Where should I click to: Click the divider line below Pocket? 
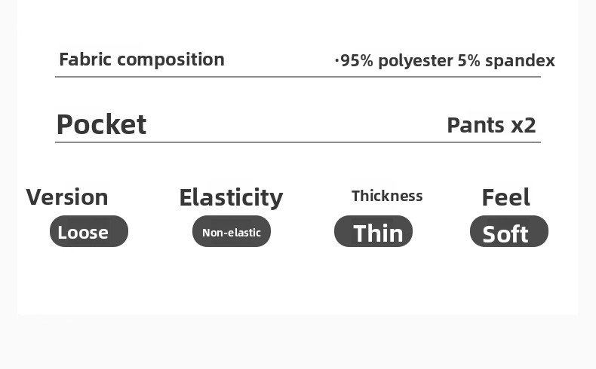coord(298,142)
